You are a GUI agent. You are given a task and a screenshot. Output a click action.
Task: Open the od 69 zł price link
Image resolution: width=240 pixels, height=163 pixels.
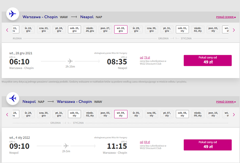pyautogui.click(x=145, y=142)
